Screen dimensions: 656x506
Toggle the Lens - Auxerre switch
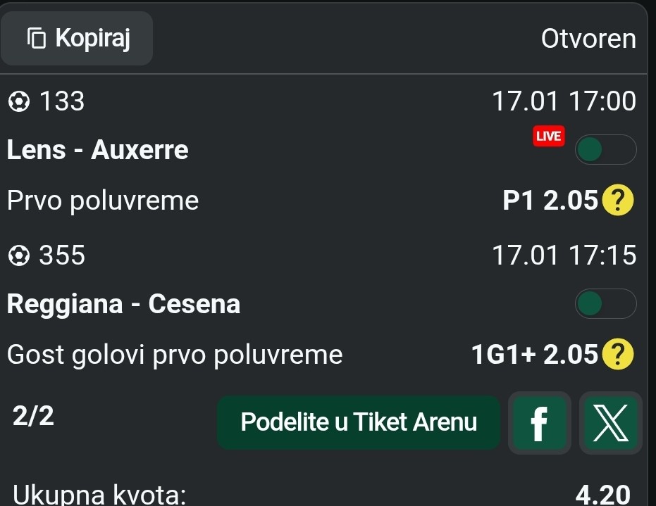[x=605, y=149]
